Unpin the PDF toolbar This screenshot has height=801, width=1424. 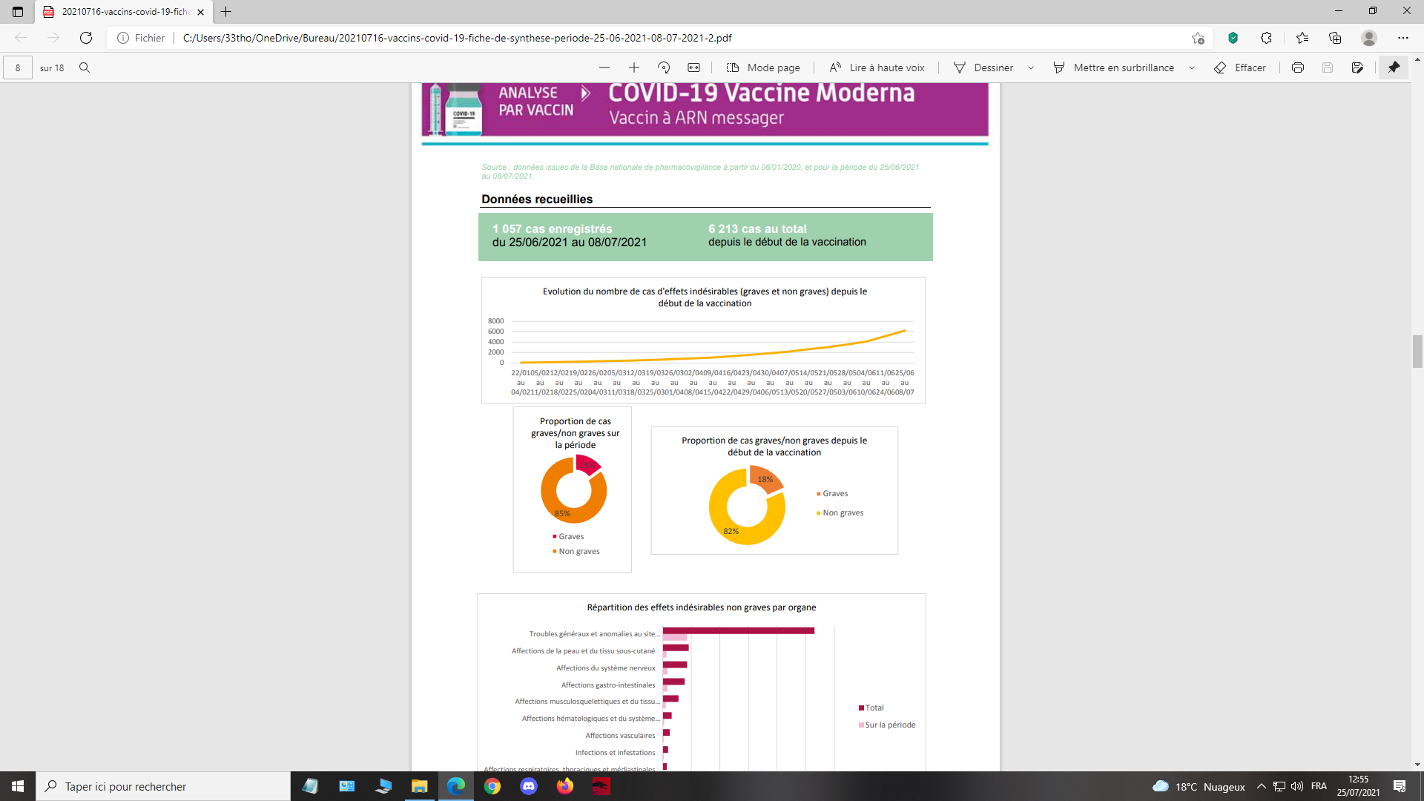(x=1394, y=67)
